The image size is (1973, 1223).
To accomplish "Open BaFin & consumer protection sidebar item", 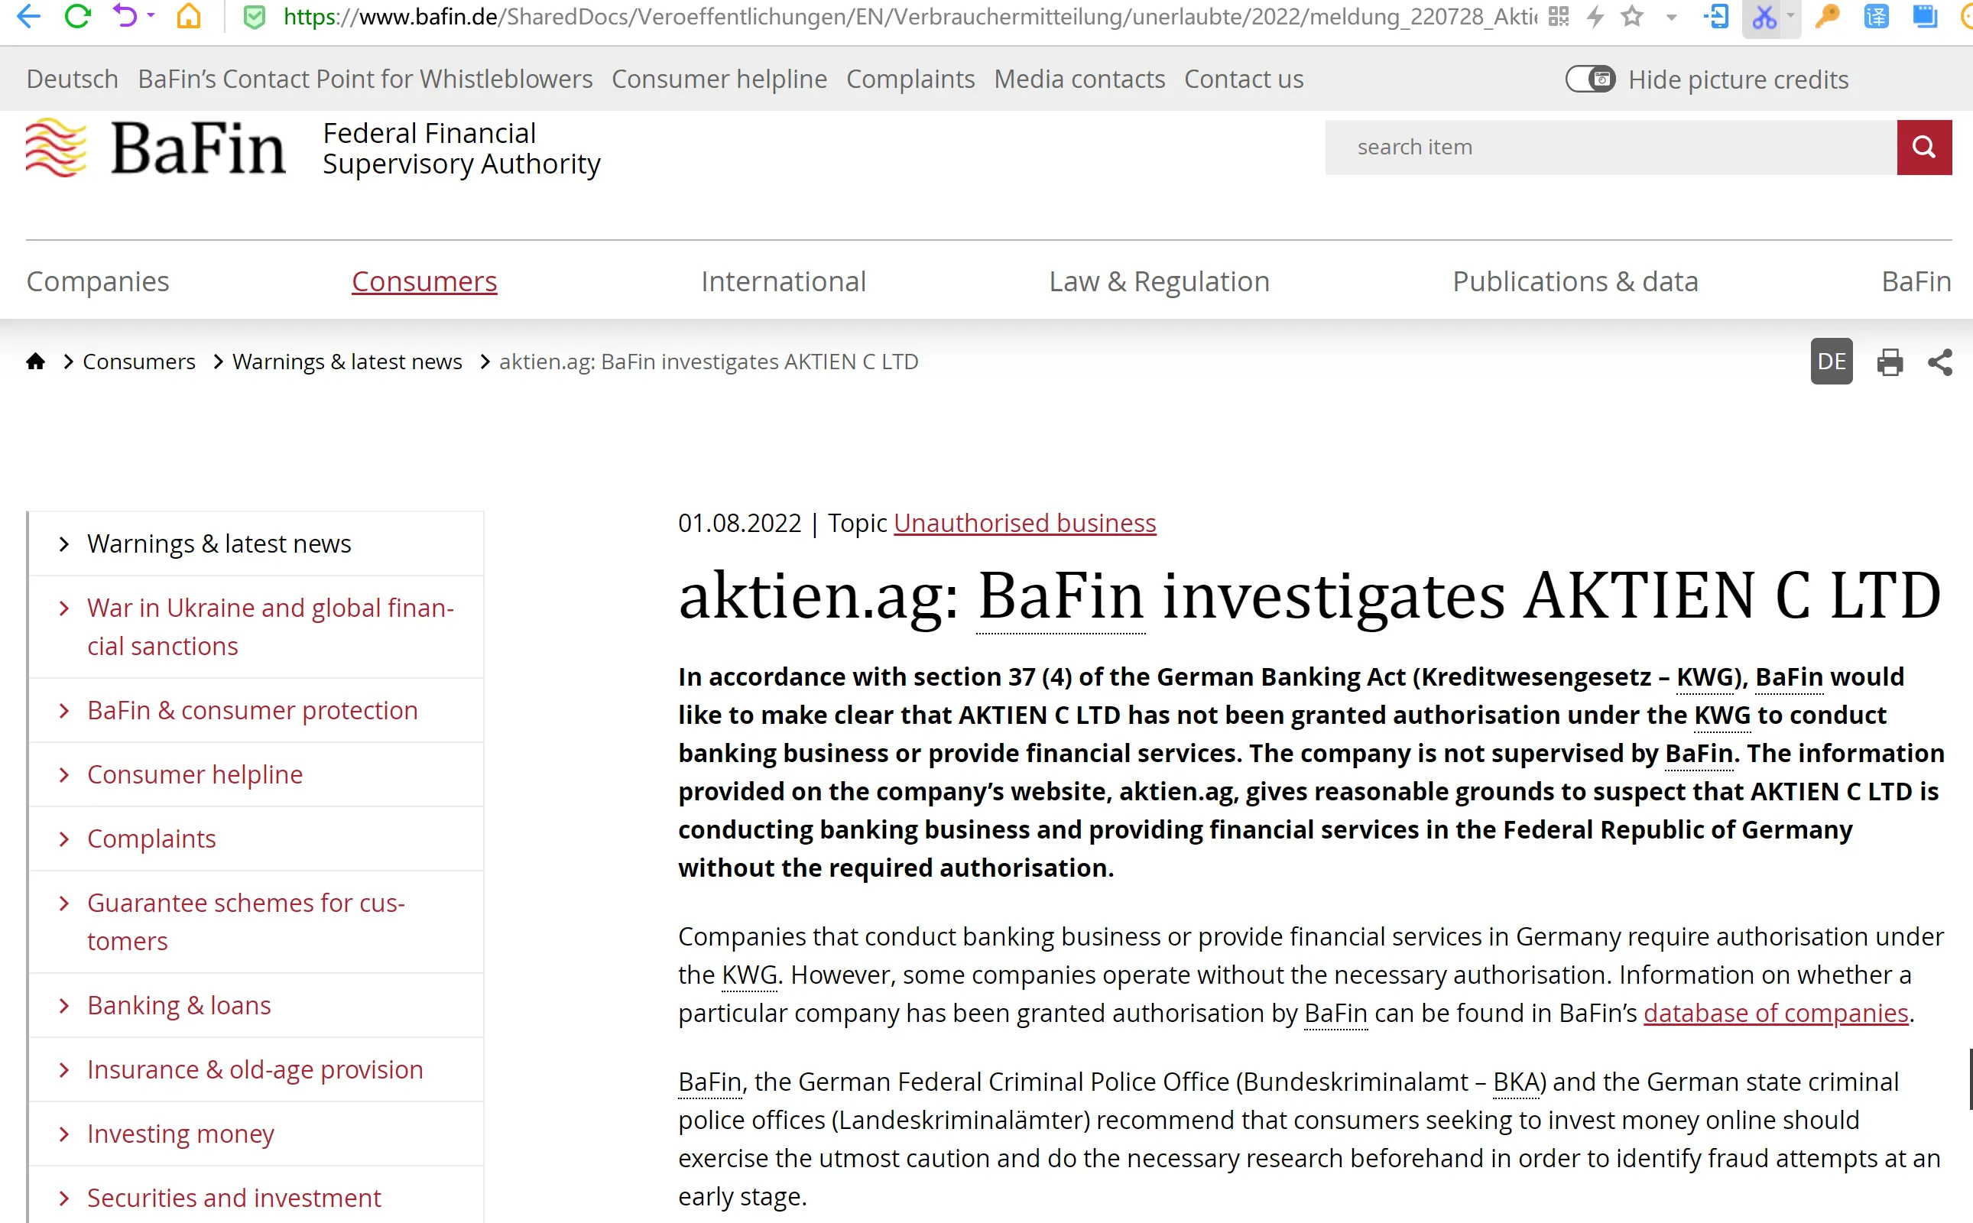I will click(x=252, y=711).
